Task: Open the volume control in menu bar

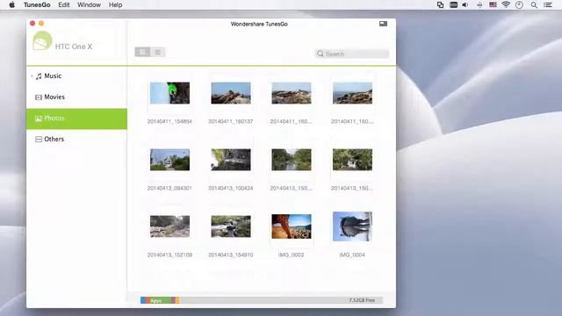Action: click(x=465, y=5)
